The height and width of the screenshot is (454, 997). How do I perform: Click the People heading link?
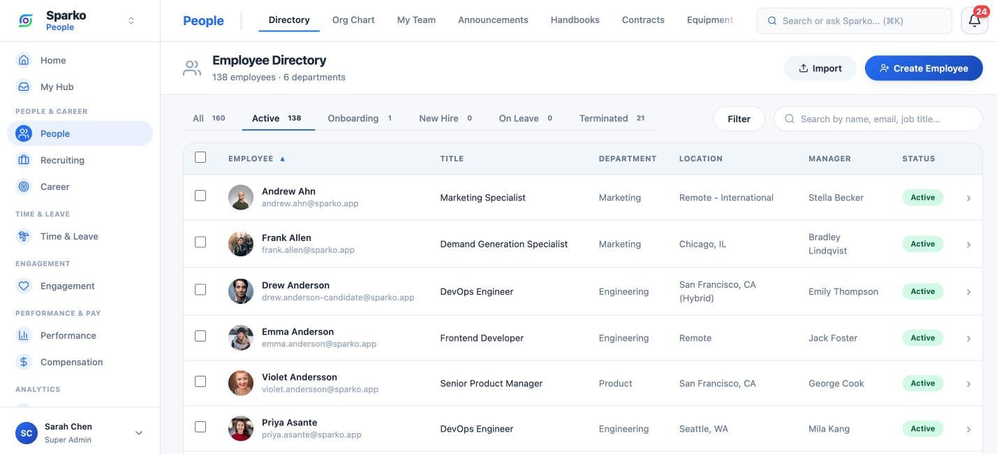203,20
